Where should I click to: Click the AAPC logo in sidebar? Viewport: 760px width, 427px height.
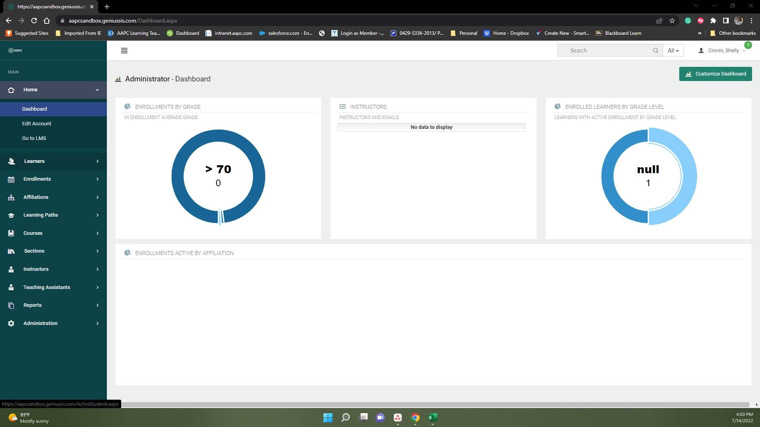[15, 50]
